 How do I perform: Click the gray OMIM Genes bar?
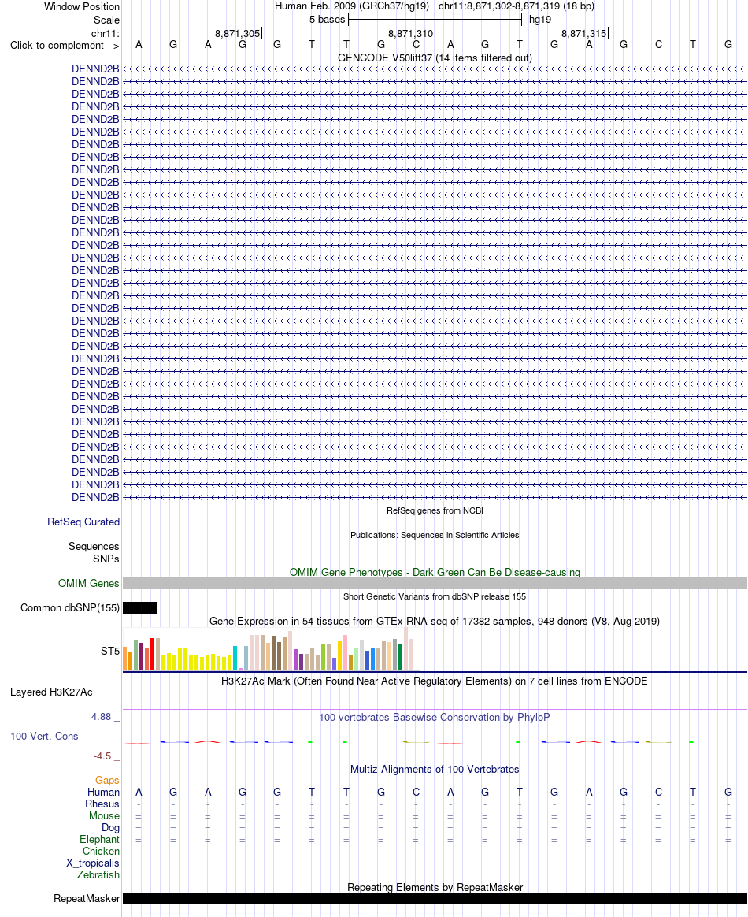click(435, 584)
